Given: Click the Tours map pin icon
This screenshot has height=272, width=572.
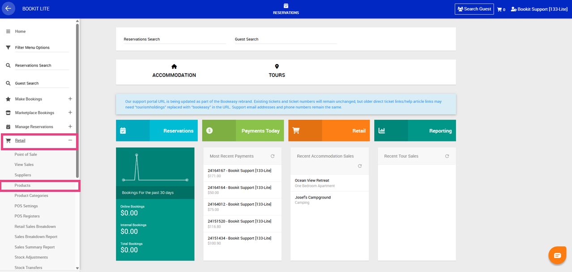Looking at the screenshot, I should pyautogui.click(x=277, y=67).
